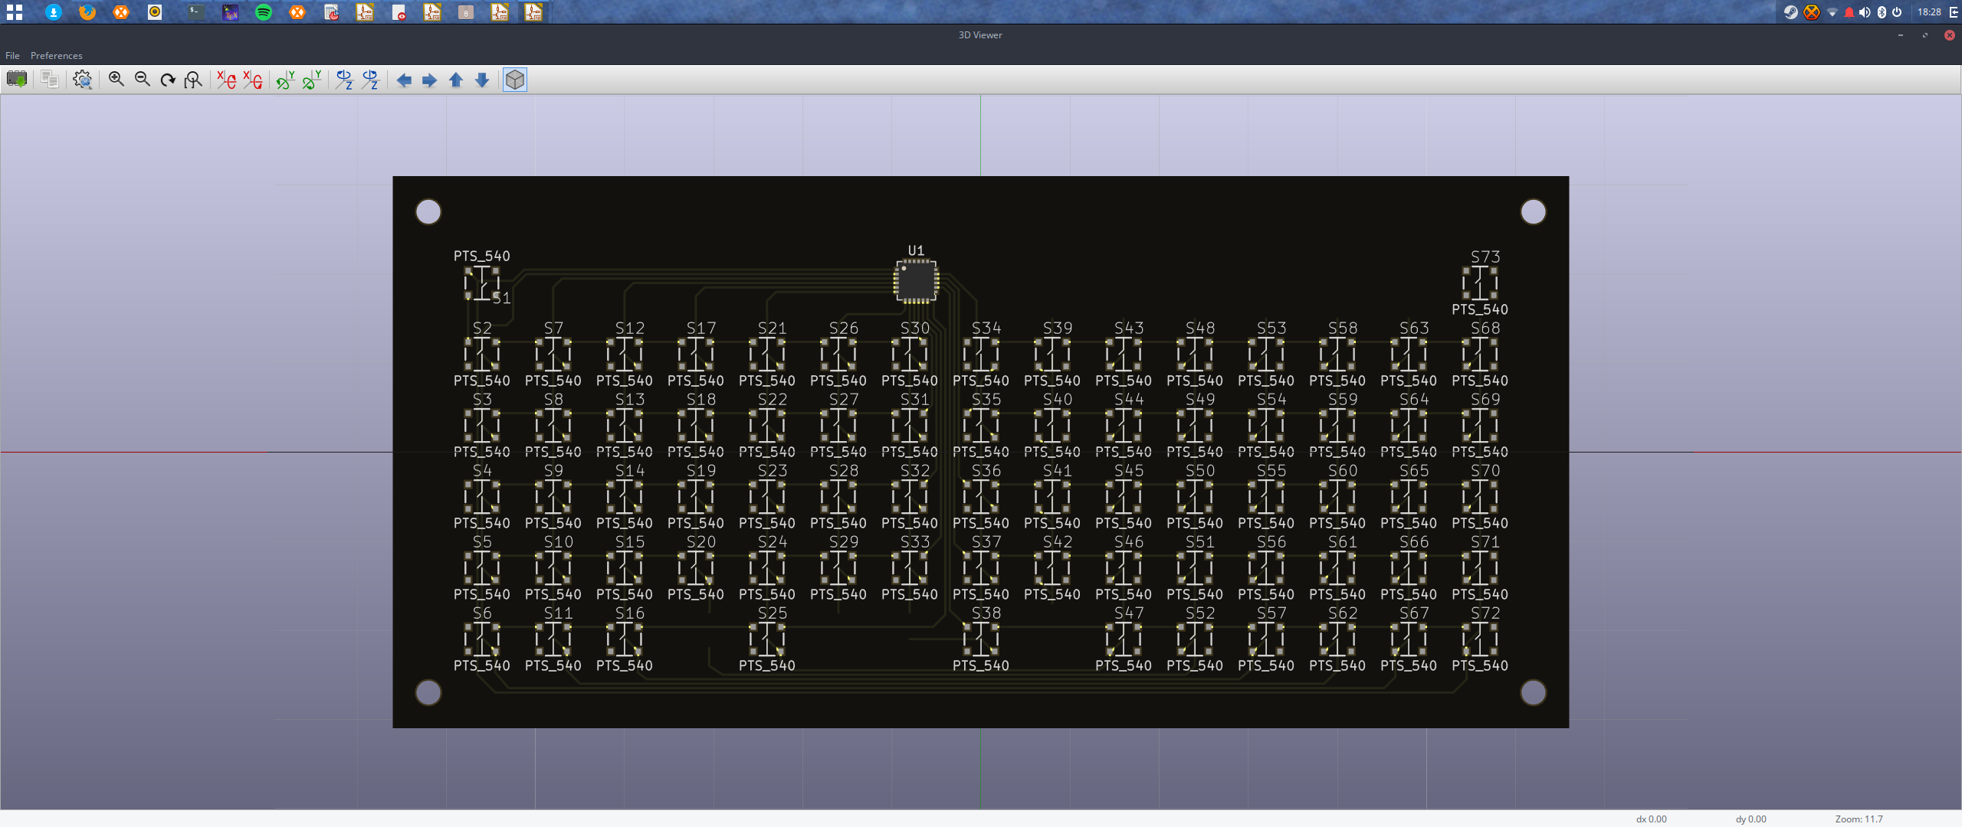Close the 3D Viewer window
Viewport: 1962px width, 827px height.
tap(1950, 34)
